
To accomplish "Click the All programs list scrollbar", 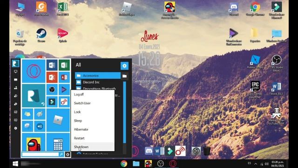I will [124, 112].
